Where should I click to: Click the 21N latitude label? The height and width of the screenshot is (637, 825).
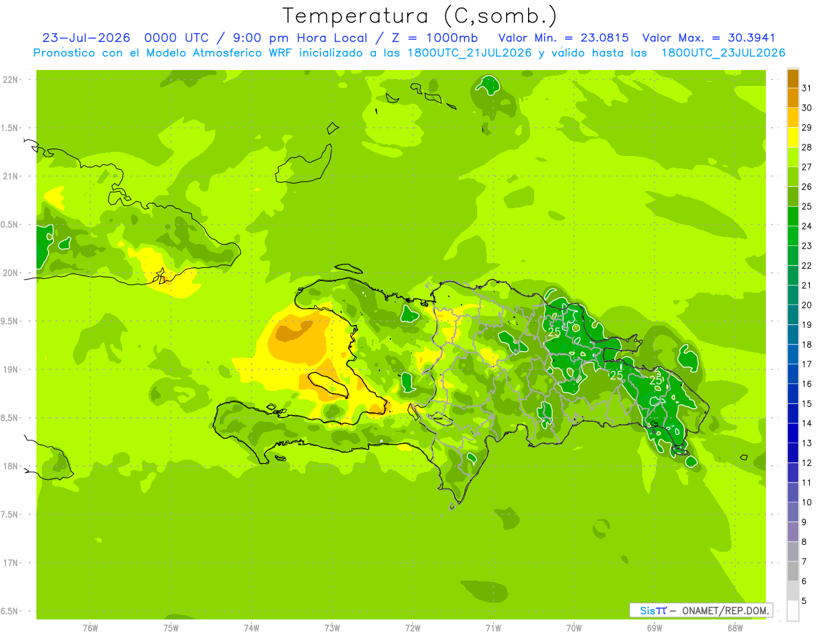(10, 177)
